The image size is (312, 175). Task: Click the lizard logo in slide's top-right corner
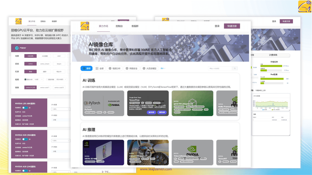304,6
